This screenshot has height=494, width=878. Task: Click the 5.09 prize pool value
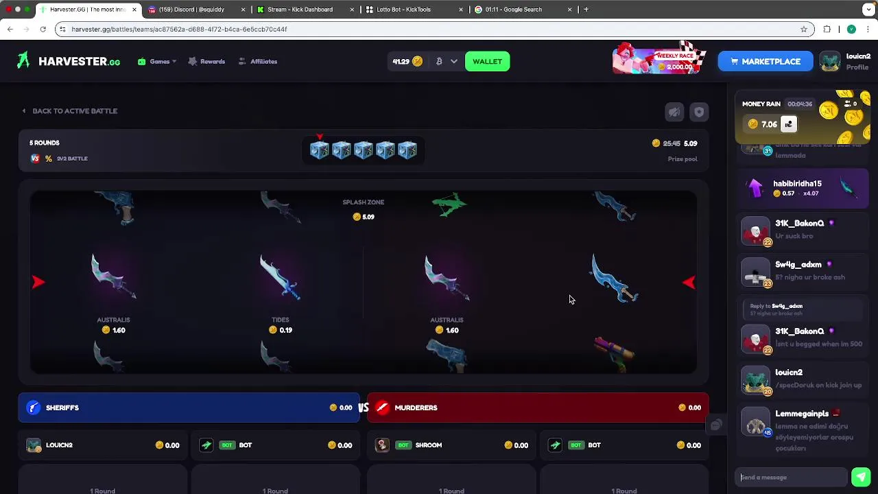click(x=690, y=143)
